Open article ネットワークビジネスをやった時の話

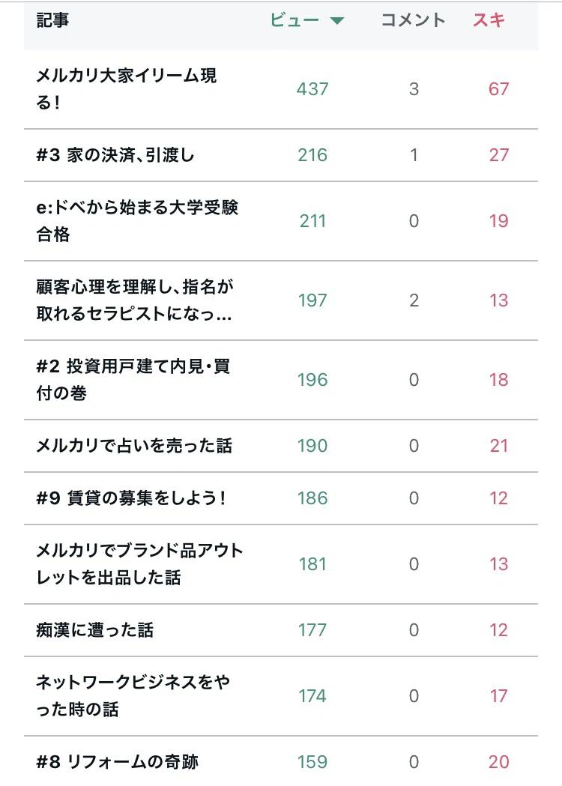point(133,696)
